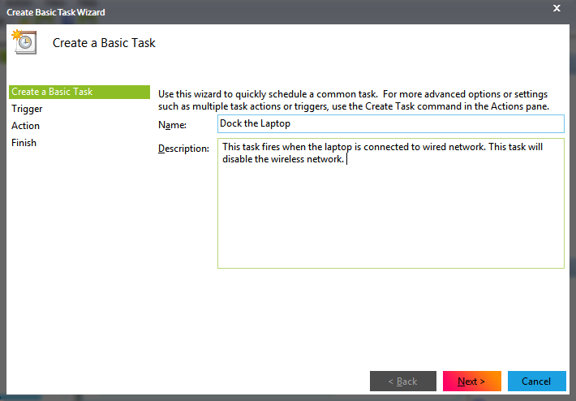The image size is (576, 401).
Task: Click the Description label
Action: pyautogui.click(x=183, y=148)
